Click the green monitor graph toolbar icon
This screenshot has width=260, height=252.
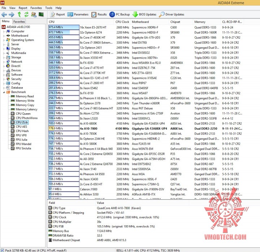coord(41,14)
